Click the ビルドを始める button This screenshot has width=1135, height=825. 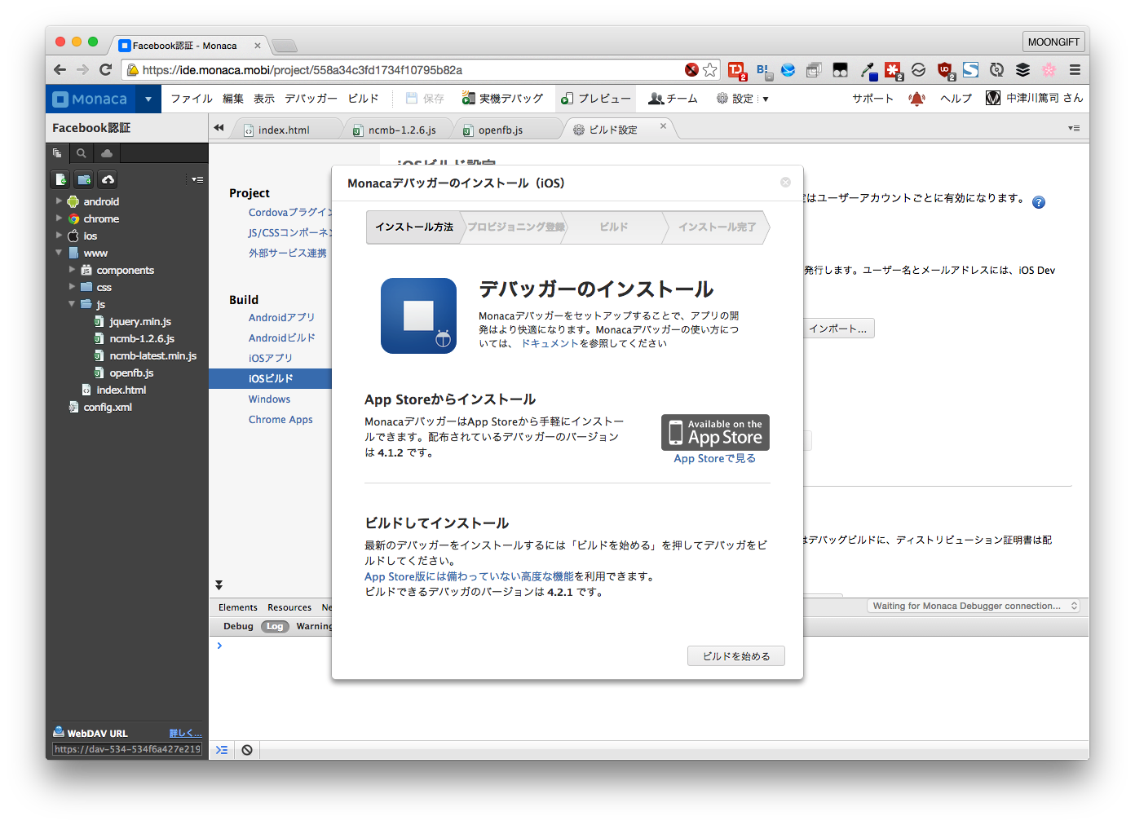pos(735,656)
